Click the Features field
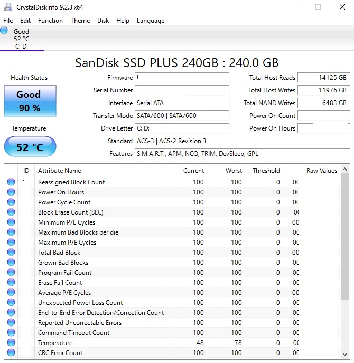Screen dimensions: 354x363 (x=242, y=154)
